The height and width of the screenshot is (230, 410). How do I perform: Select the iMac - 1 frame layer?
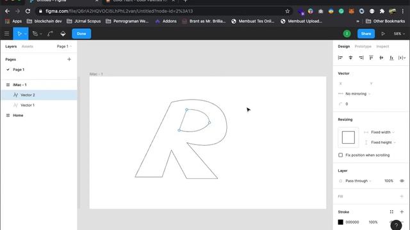(x=20, y=85)
